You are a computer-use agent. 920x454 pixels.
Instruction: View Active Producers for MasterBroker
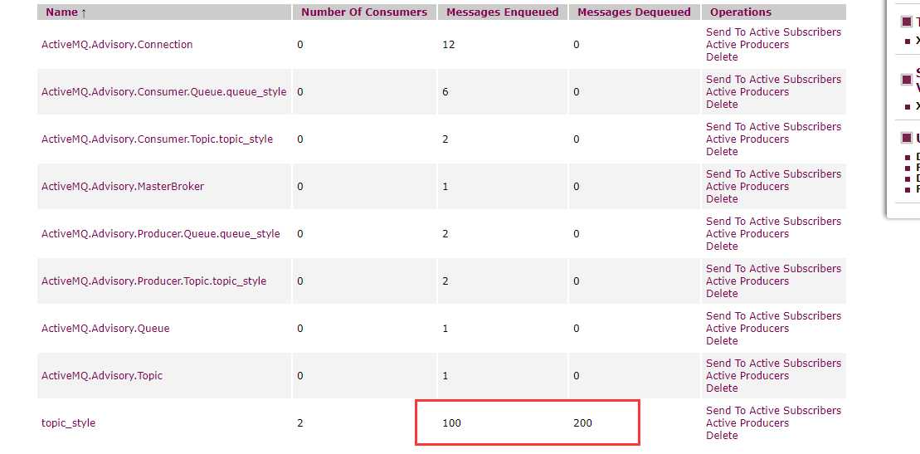[x=747, y=186]
